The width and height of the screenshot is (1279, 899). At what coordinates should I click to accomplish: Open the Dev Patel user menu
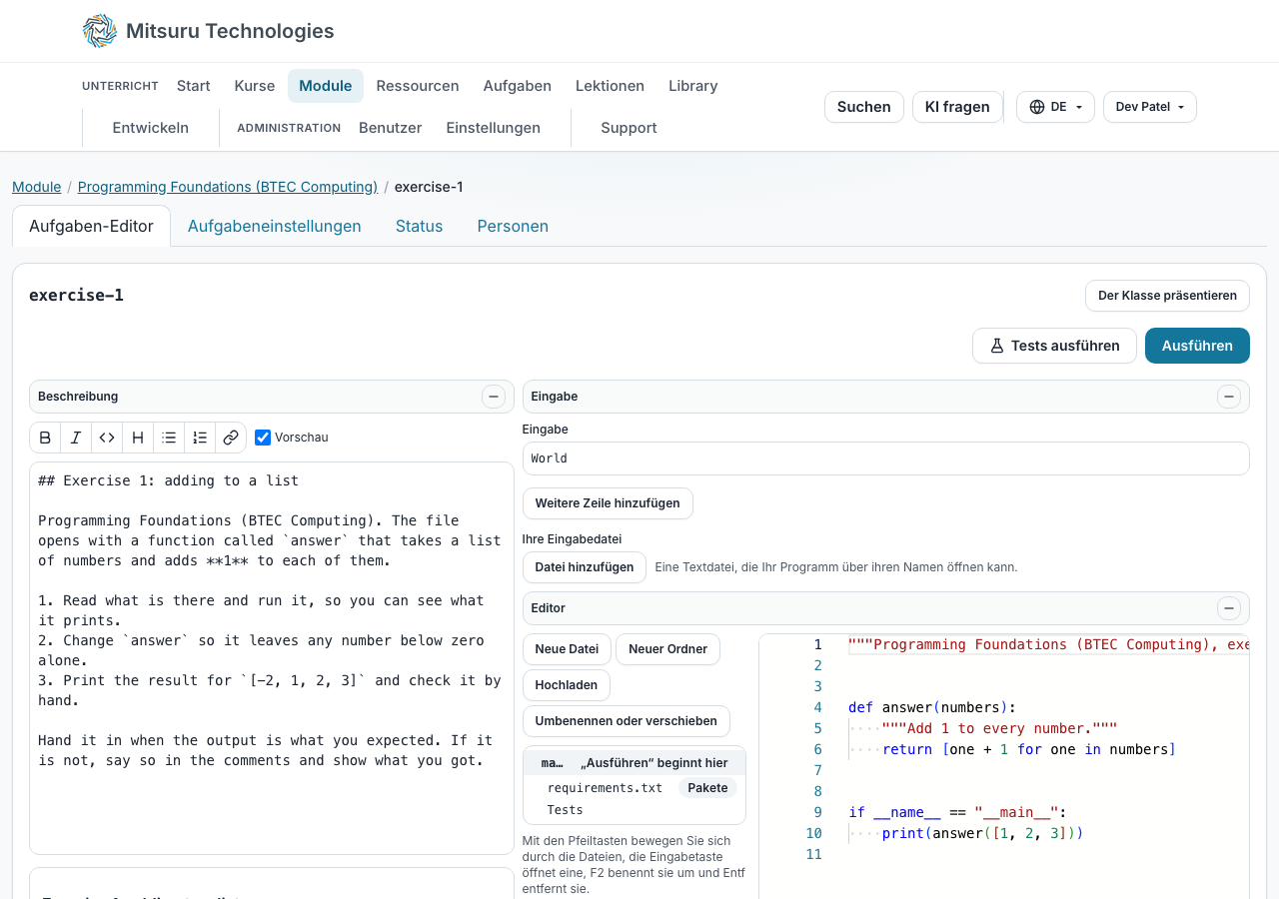tap(1150, 107)
